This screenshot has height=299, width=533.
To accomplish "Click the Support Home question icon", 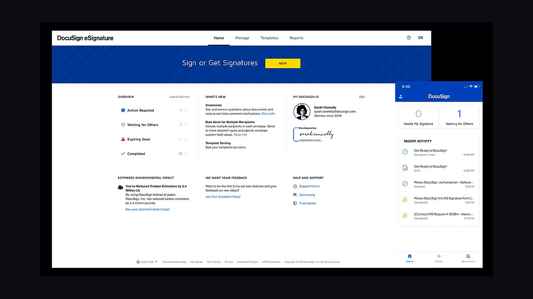I will click(295, 186).
